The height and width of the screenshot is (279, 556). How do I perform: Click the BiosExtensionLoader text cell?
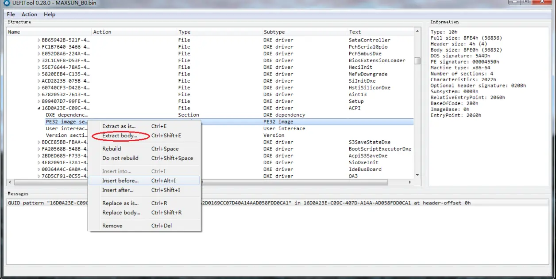(377, 60)
